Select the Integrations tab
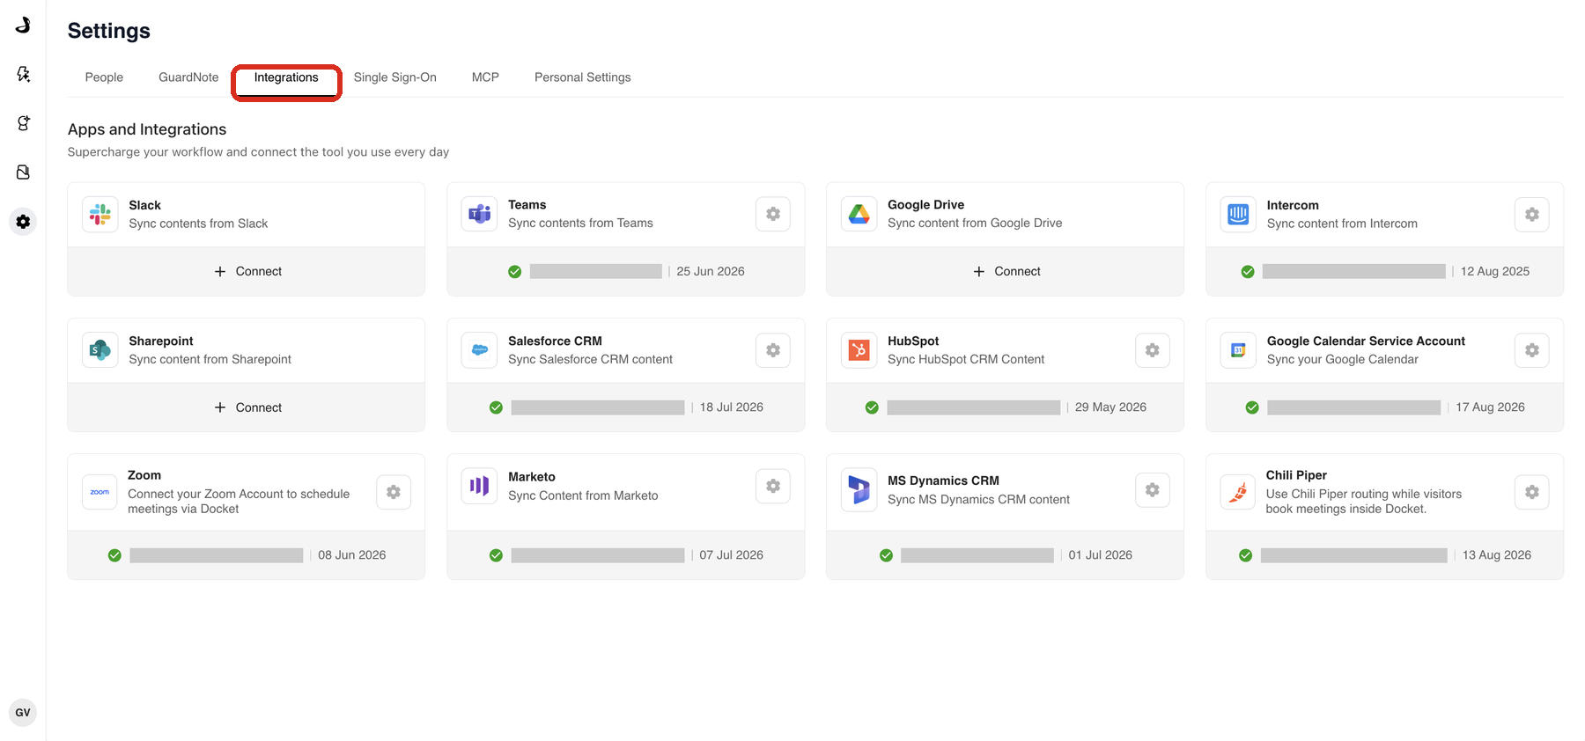 coord(286,77)
